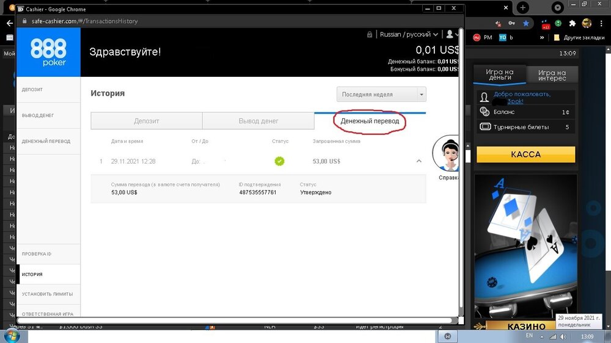Click the bookmark star in the address bar
This screenshot has width=611, height=343.
pyautogui.click(x=526, y=23)
